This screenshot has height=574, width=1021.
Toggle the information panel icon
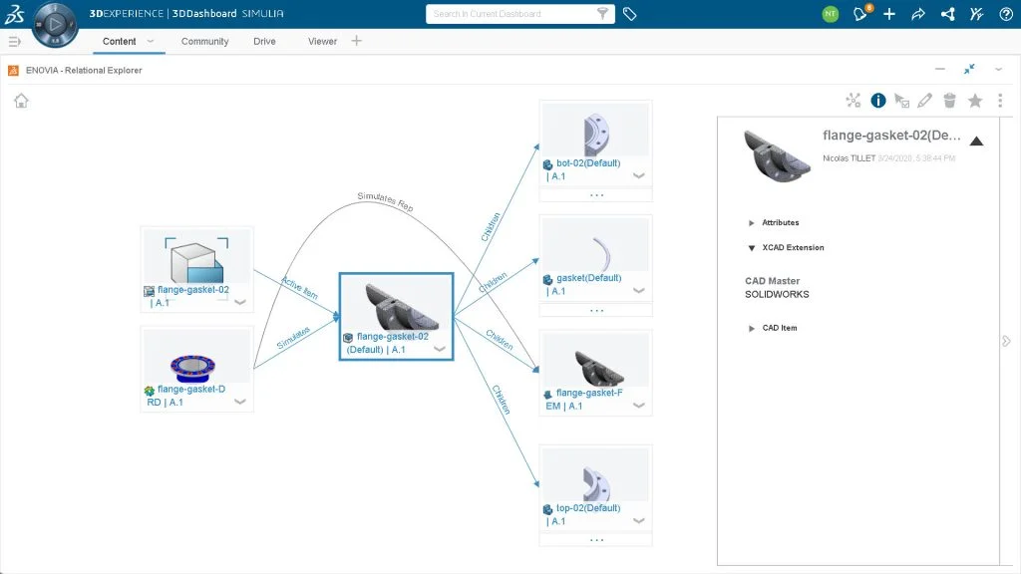tap(878, 101)
